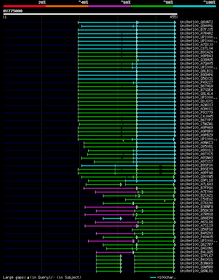Image resolution: width=219 pixels, height=280 pixels.
Task: Click label UniRef100_A2WXX3
Action: point(196,105)
